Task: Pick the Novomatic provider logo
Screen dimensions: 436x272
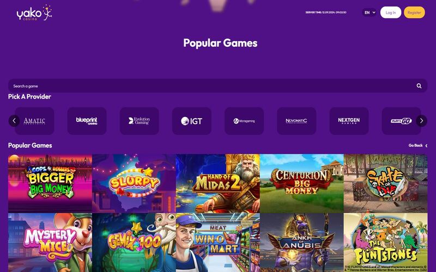Action: (296, 121)
